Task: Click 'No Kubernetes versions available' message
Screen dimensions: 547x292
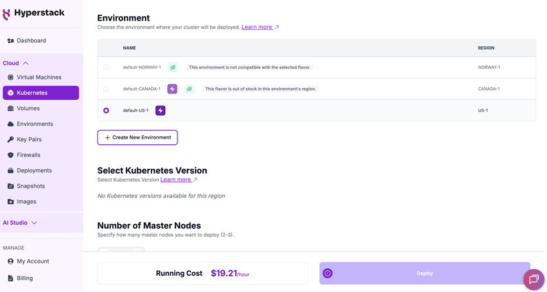Action: point(161,196)
